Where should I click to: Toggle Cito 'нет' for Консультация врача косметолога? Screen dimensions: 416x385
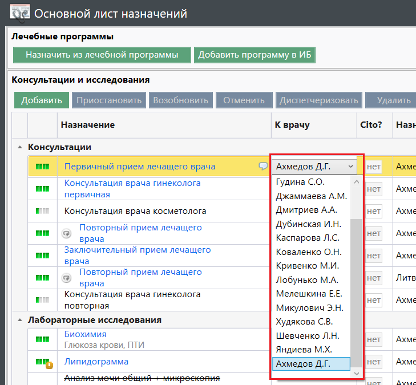click(374, 212)
